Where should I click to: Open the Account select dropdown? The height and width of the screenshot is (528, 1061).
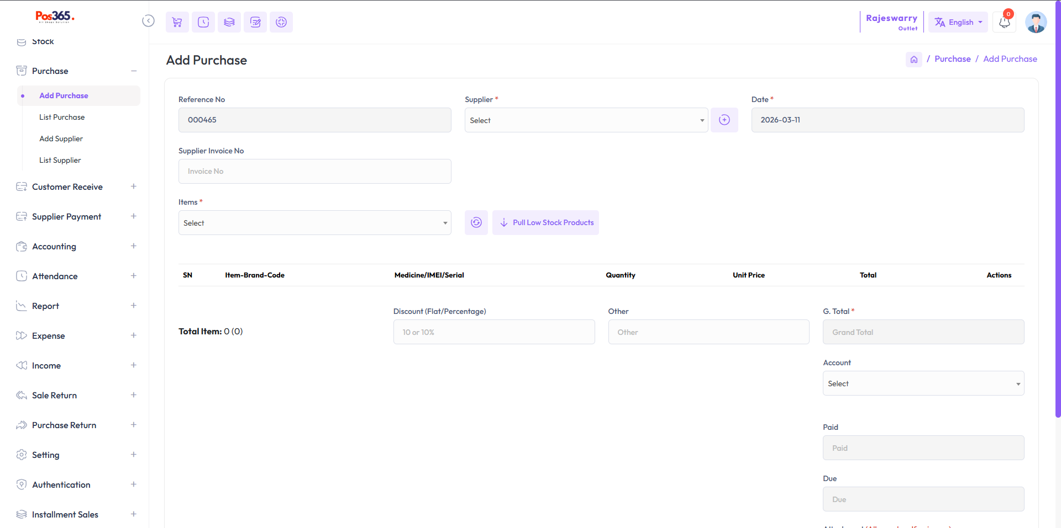[x=923, y=383]
